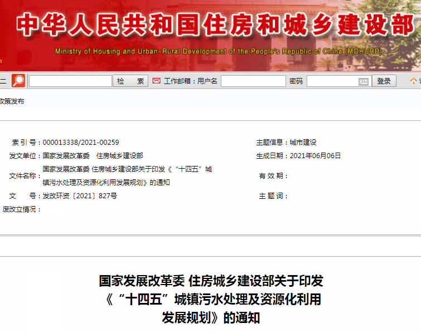
Task: Focus the 用户名 username input field
Action: coord(253,81)
